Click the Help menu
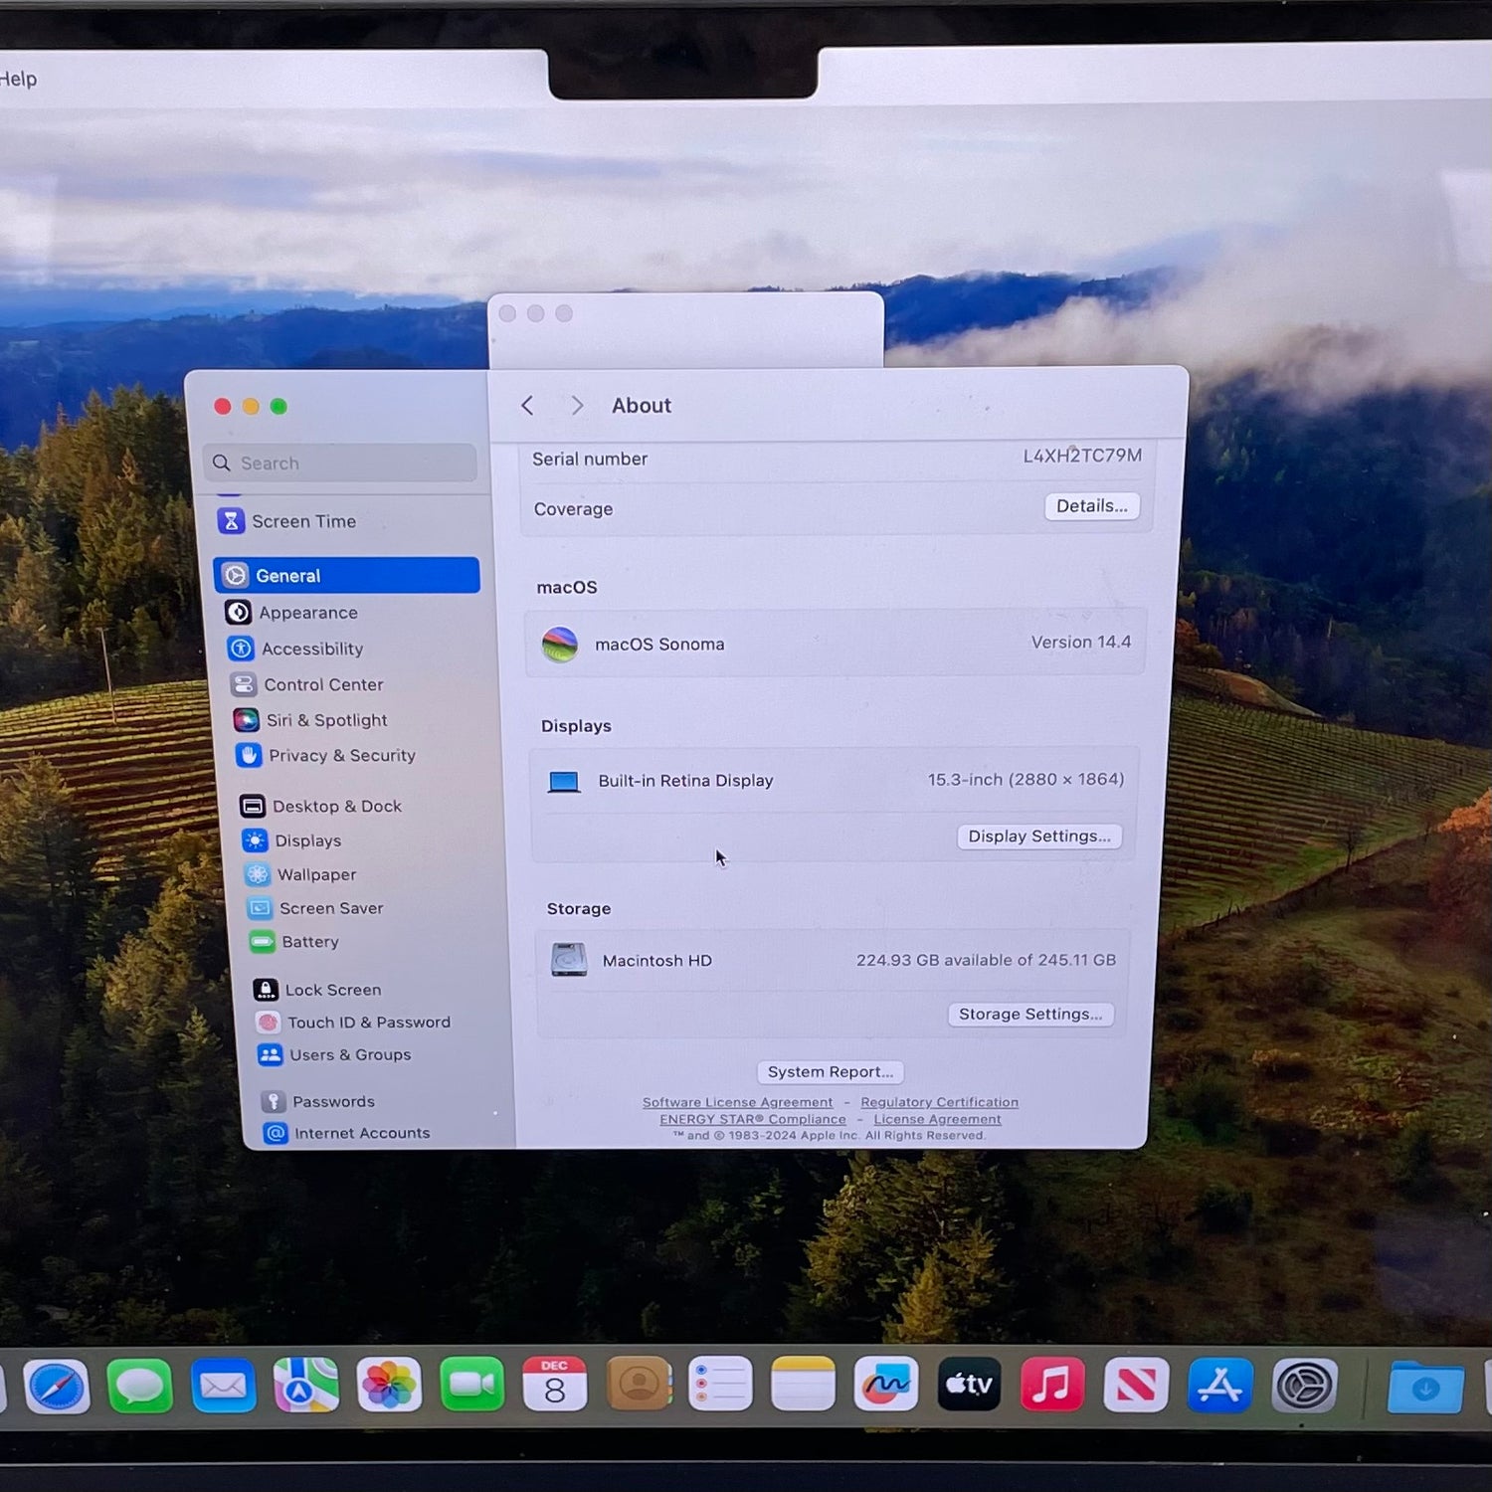 coord(18,80)
